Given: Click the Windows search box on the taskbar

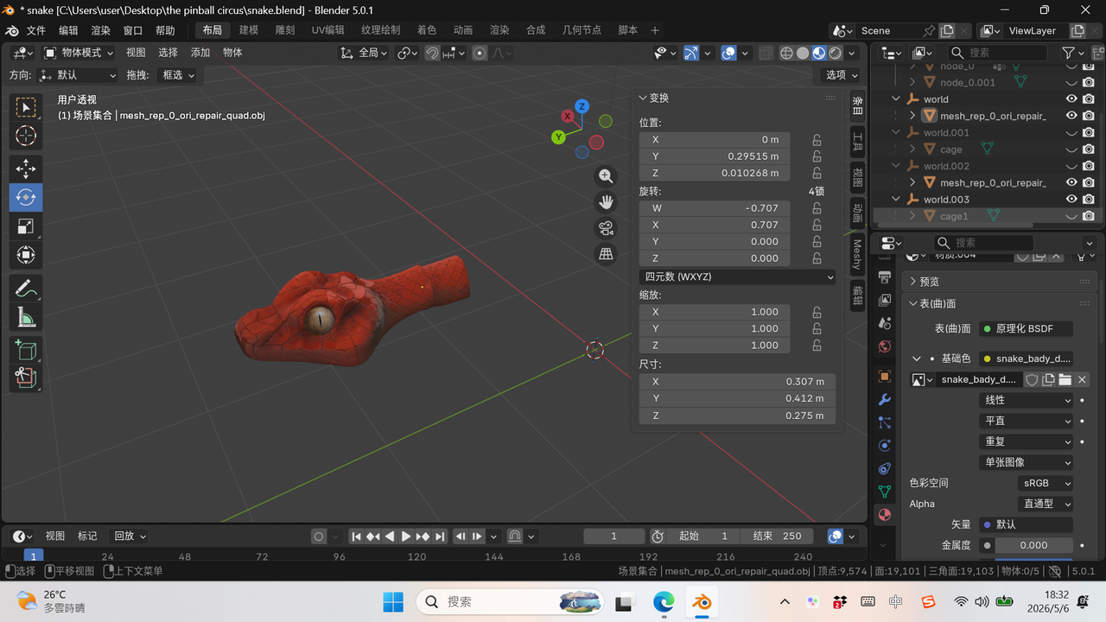Looking at the screenshot, I should tap(512, 601).
